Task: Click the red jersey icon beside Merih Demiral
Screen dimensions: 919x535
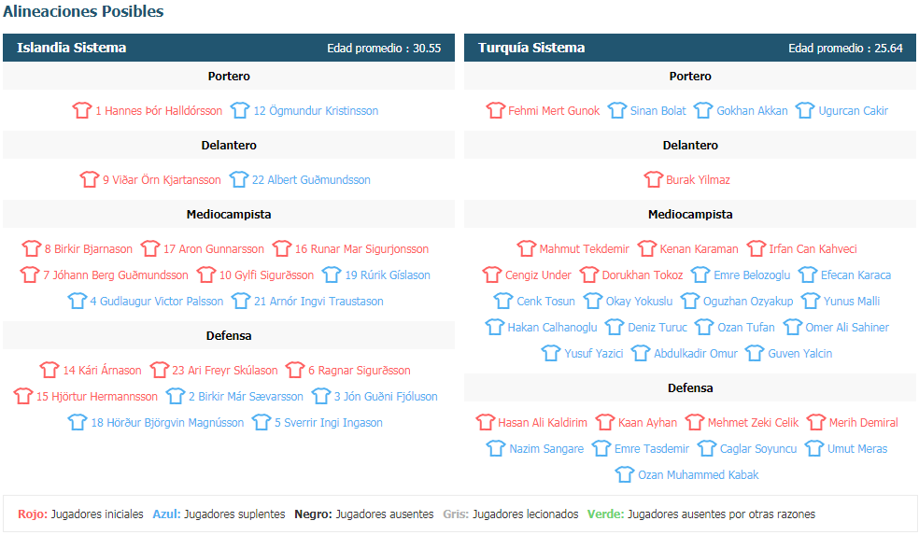Action: point(816,422)
